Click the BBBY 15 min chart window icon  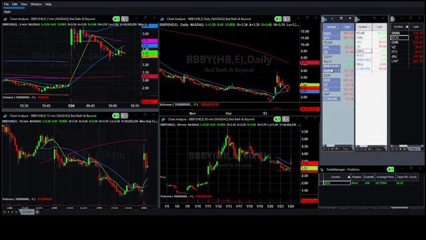tap(5, 116)
